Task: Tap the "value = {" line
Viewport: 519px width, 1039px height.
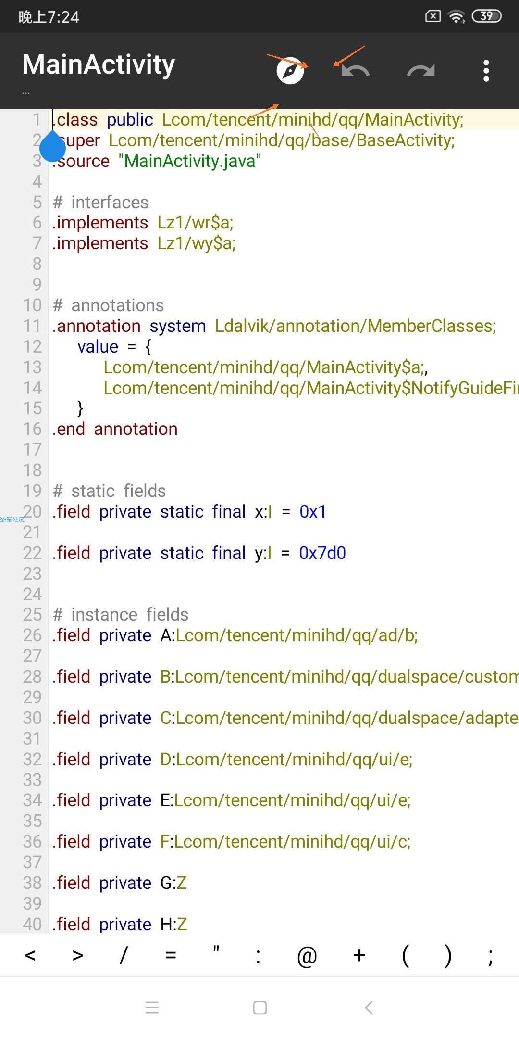Action: pos(114,346)
